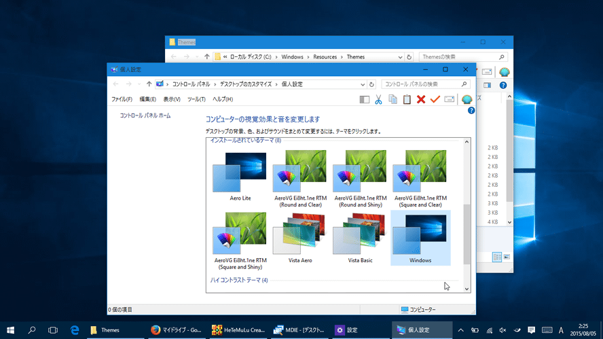
Task: Click コントロール パネル in breadcrumb
Action: (x=191, y=84)
